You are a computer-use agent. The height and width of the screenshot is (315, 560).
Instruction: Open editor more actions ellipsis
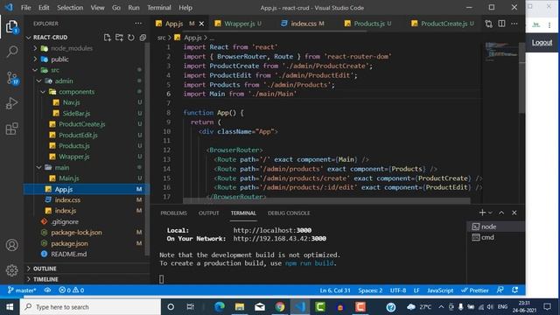click(x=514, y=24)
